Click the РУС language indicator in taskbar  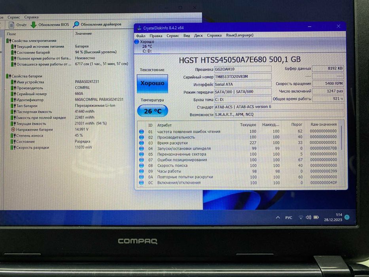coord(289,218)
